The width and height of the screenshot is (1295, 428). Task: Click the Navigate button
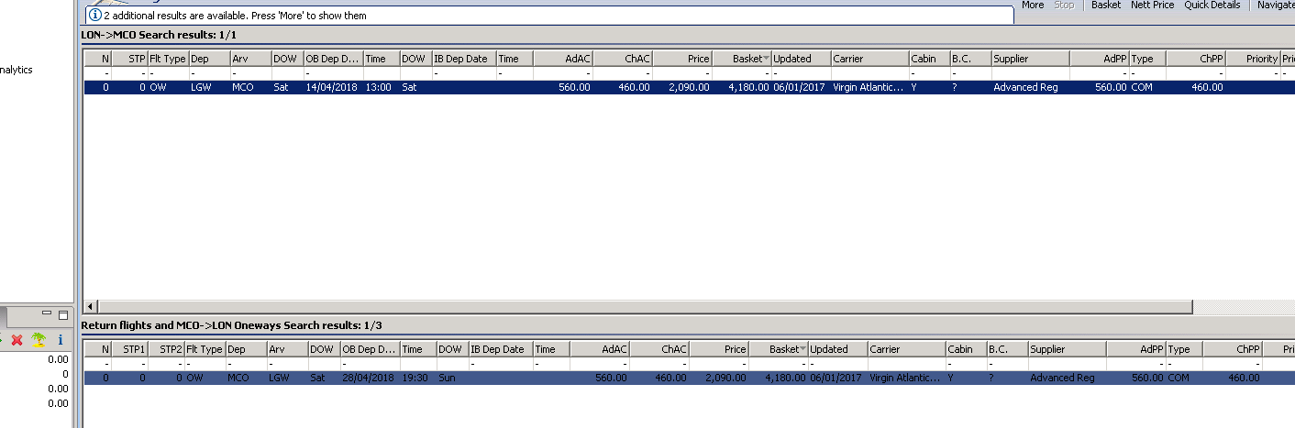(x=1276, y=5)
